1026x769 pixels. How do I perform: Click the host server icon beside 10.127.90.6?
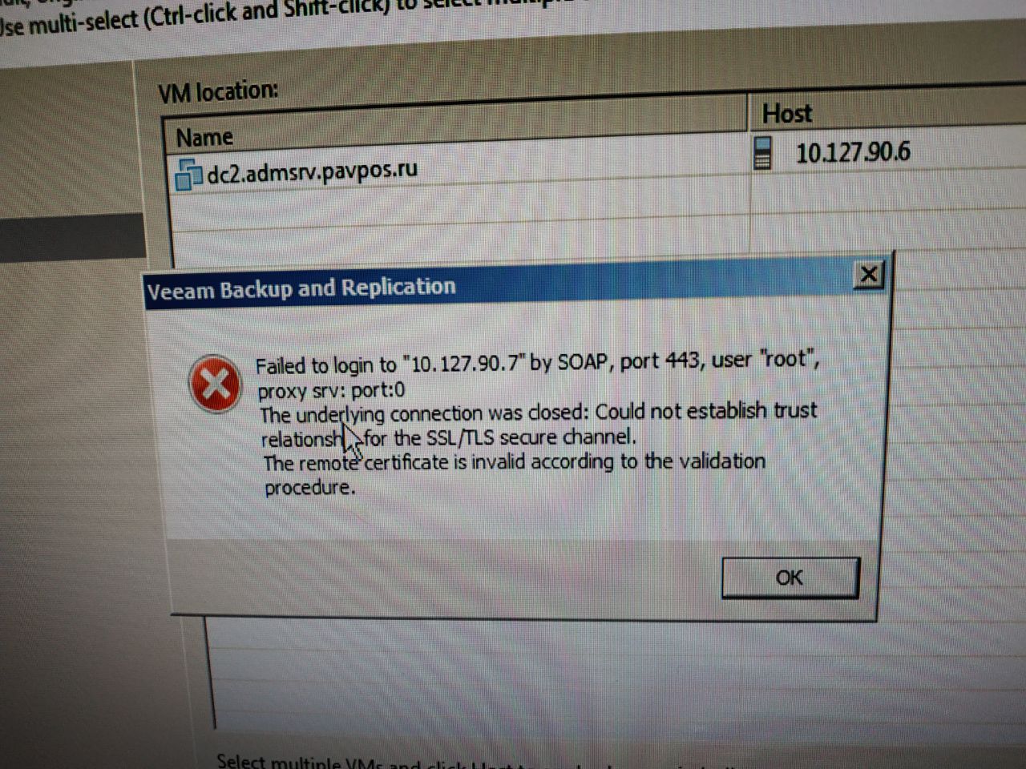point(763,153)
